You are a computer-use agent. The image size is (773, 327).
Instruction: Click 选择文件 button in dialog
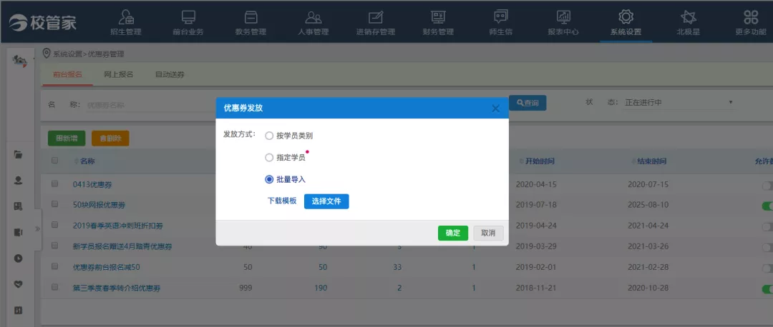click(326, 201)
